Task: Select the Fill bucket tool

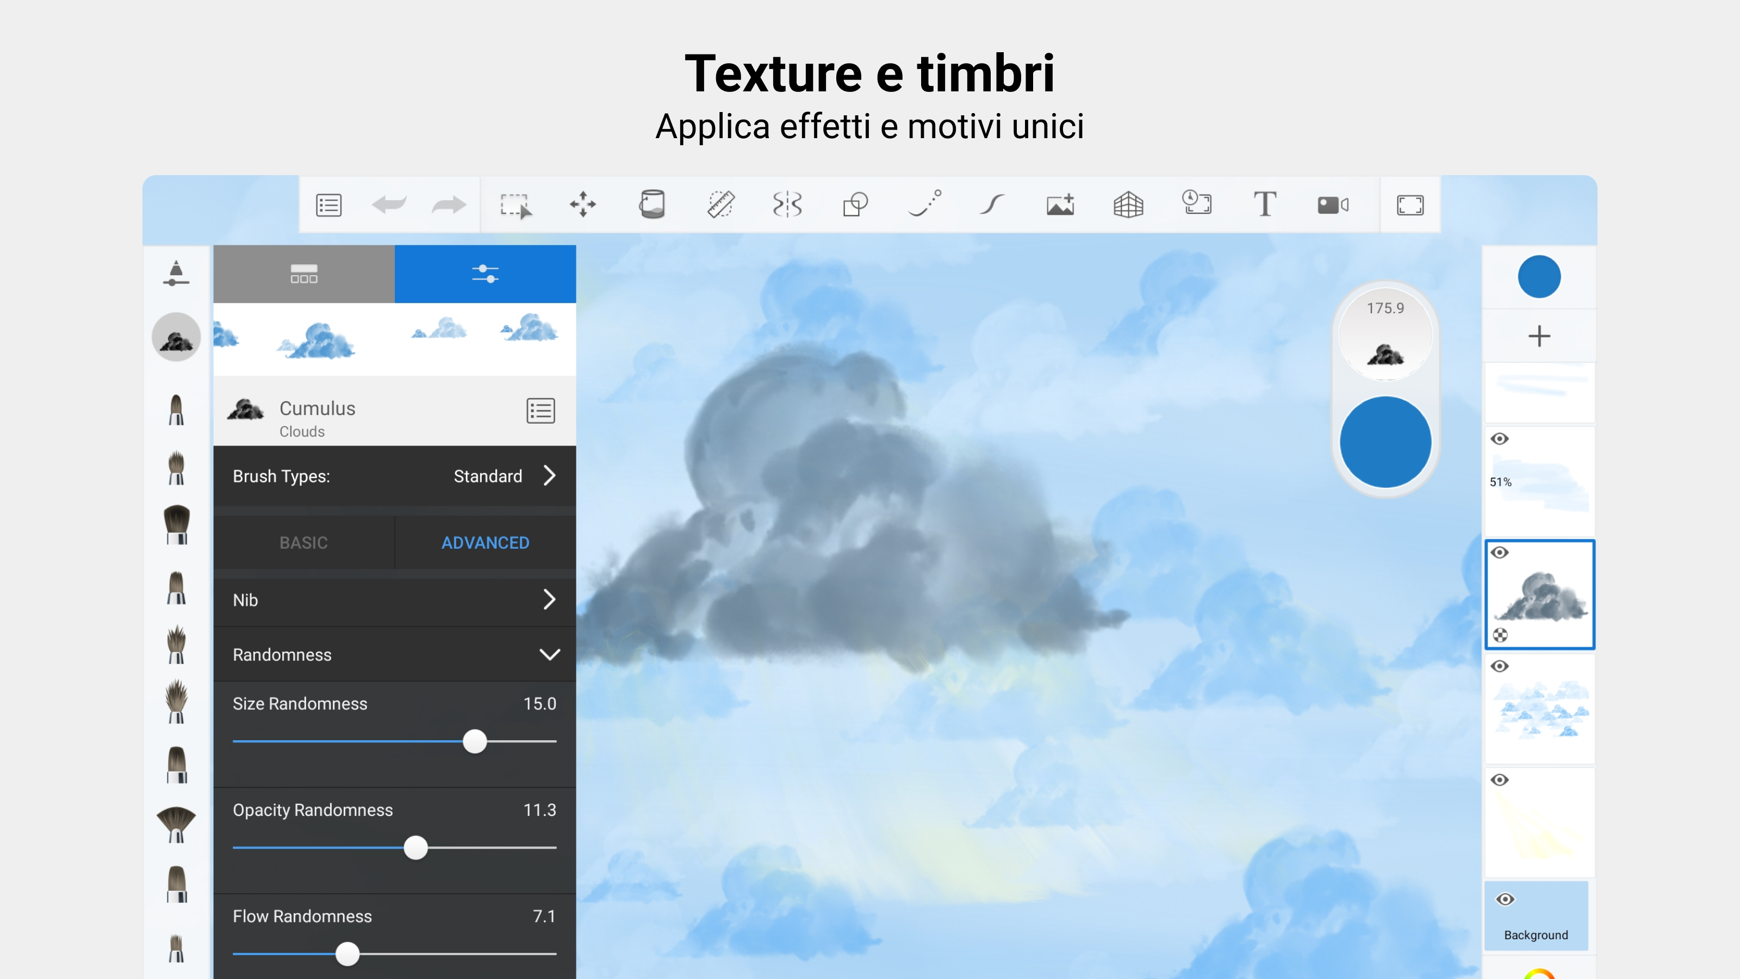Action: click(x=652, y=204)
